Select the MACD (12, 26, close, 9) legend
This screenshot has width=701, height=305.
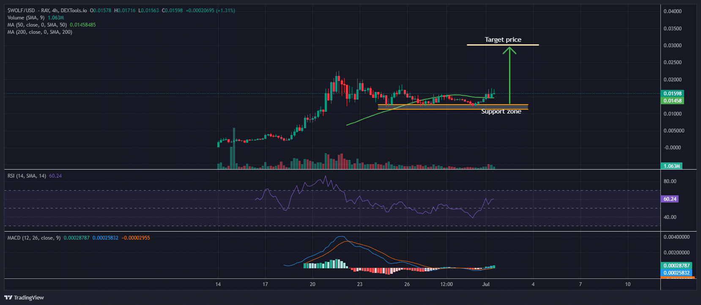(x=34, y=238)
